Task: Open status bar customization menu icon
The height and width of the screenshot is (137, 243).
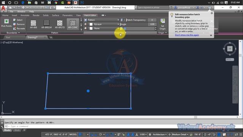Action: coord(241,134)
